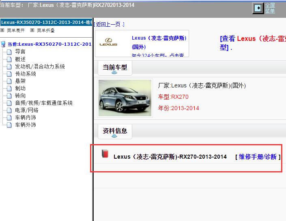Screen dimensions: 286x221
Task: Click the current-model root tree icon
Action: tap(3, 44)
